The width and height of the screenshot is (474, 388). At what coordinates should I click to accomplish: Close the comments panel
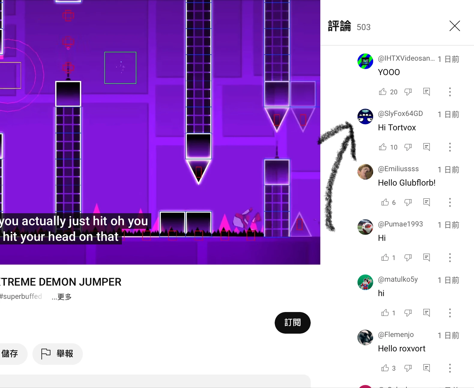point(454,26)
